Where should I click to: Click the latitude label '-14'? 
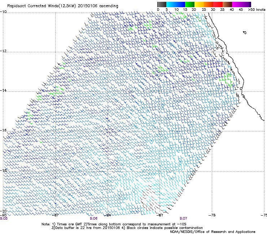(x=3, y=90)
